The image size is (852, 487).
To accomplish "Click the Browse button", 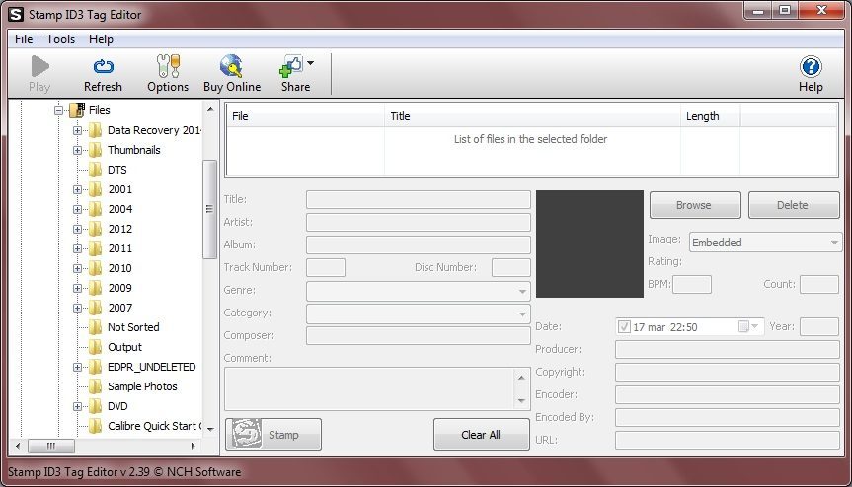I will [695, 205].
